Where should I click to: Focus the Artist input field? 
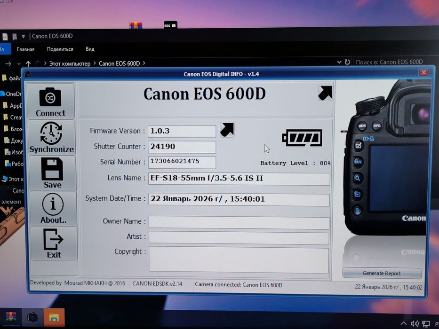[x=239, y=238]
